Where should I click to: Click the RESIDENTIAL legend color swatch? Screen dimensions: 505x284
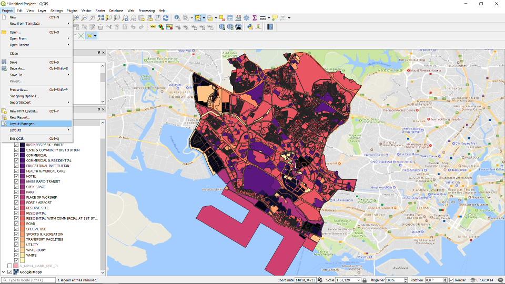click(23, 213)
